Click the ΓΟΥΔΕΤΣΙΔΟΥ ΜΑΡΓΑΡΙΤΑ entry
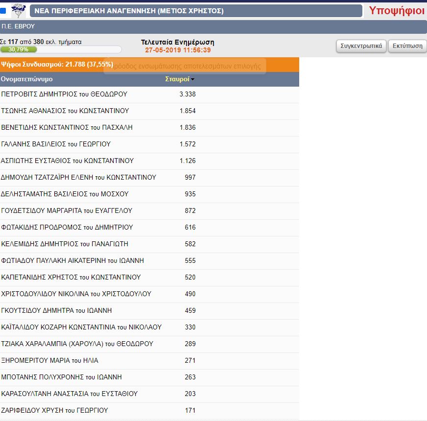This screenshot has width=427, height=421. pyautogui.click(x=67, y=210)
